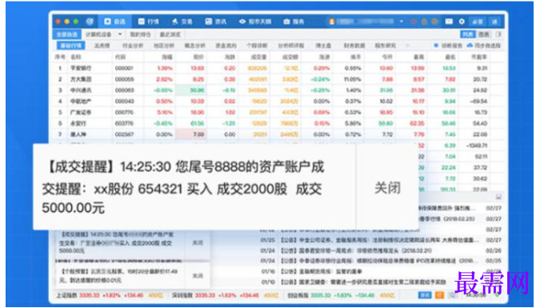The image size is (544, 308).
Task: Click the 上证指数 status bar entry
Action: (110, 295)
